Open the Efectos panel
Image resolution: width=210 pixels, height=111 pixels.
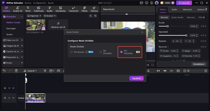pyautogui.click(x=94, y=9)
